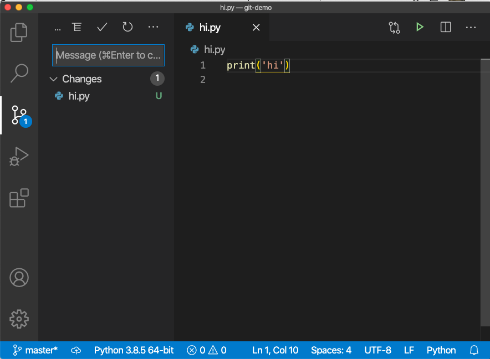Run Python file with green play button
Image resolution: width=490 pixels, height=359 pixels.
[420, 27]
